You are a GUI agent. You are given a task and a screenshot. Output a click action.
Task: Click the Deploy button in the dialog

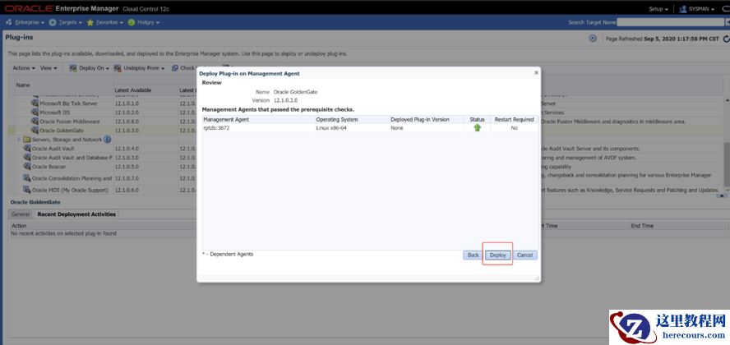pos(497,255)
